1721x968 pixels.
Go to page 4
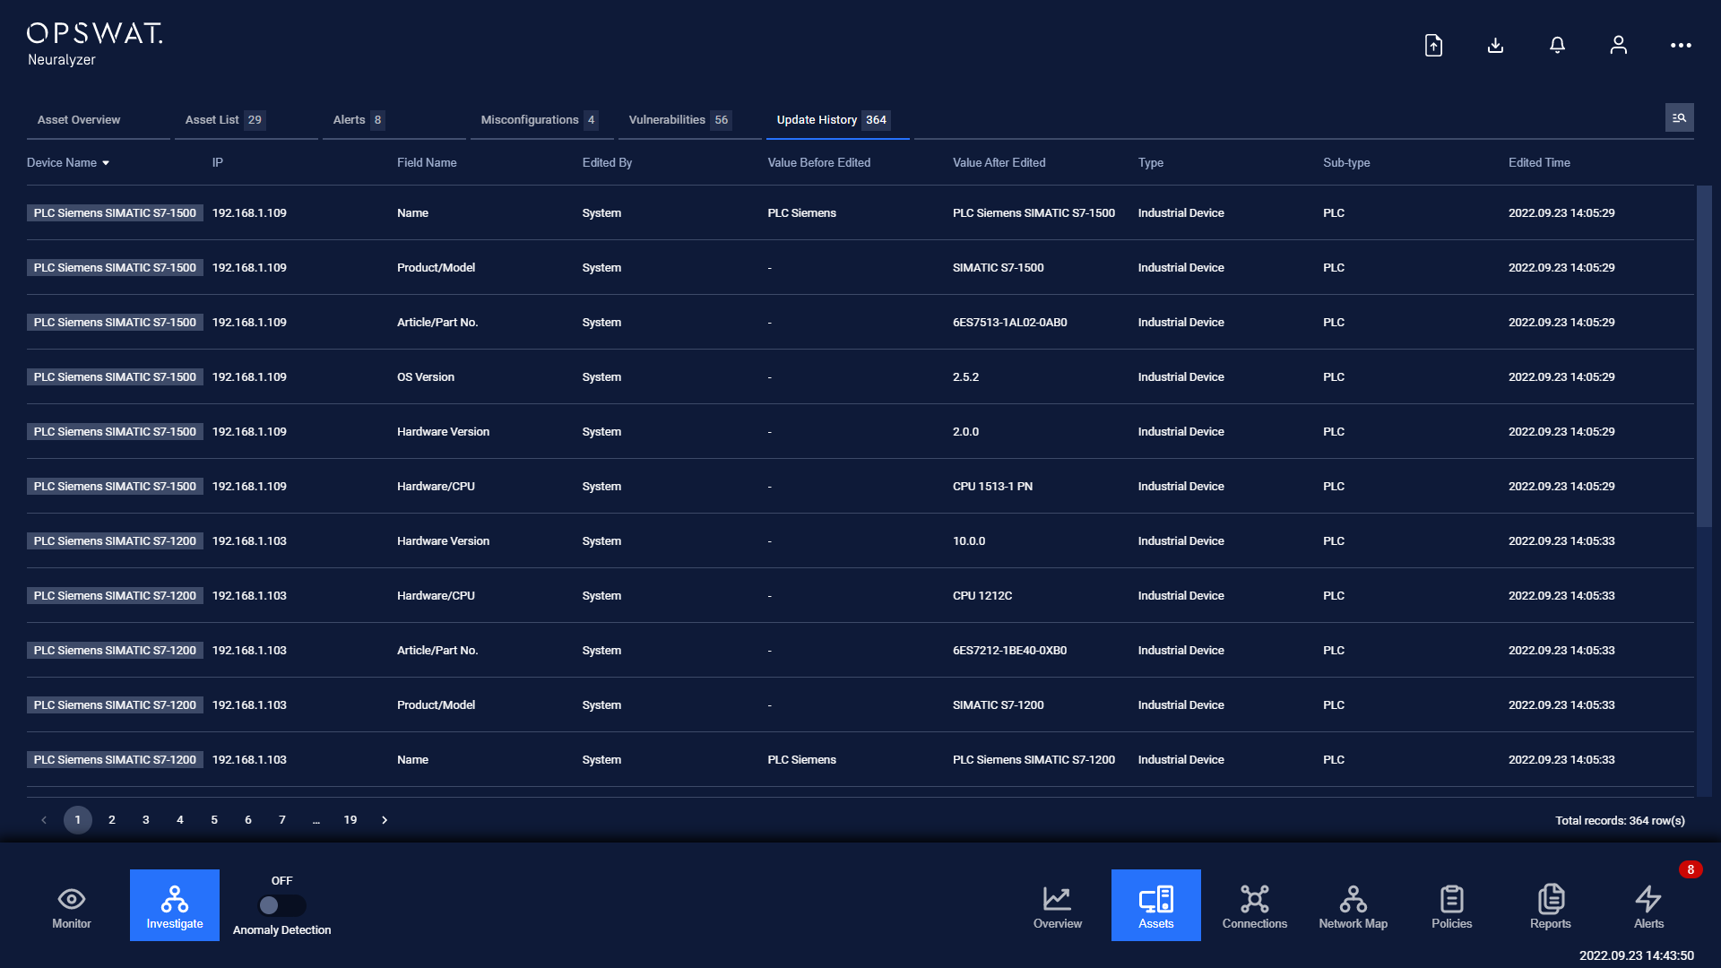(180, 820)
